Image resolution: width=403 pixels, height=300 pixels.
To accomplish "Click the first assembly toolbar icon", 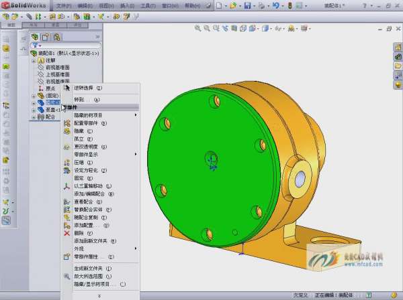I will click(x=5, y=17).
